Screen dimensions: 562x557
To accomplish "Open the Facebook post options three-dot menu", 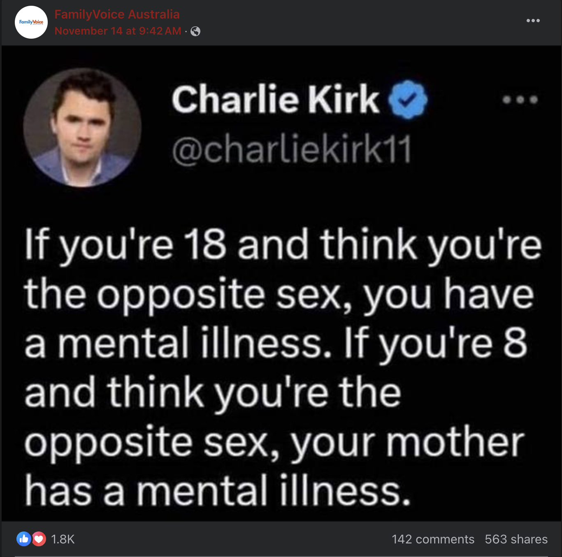I will tap(533, 21).
